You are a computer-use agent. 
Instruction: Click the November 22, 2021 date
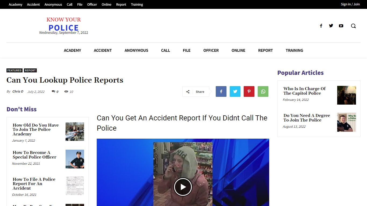26,164
